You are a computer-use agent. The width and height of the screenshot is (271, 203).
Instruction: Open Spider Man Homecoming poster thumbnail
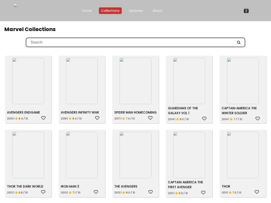[135, 81]
